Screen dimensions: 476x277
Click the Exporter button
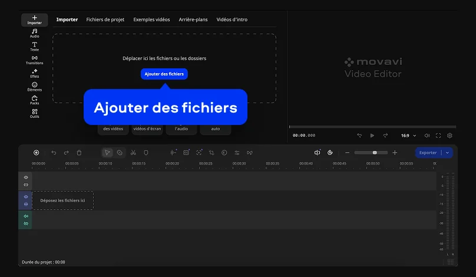coord(428,153)
